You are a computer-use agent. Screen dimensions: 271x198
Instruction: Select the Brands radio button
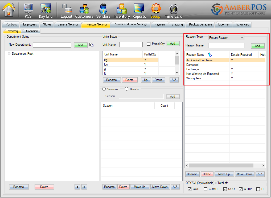(126, 89)
